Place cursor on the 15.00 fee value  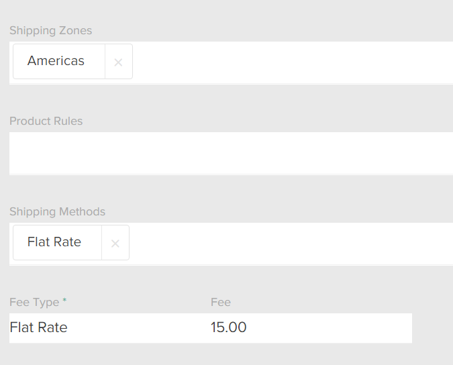(229, 328)
